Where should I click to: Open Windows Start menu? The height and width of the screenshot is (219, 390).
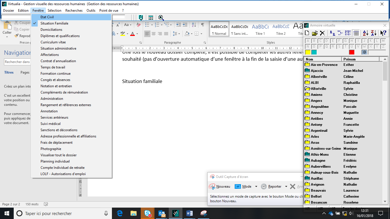tap(7, 213)
